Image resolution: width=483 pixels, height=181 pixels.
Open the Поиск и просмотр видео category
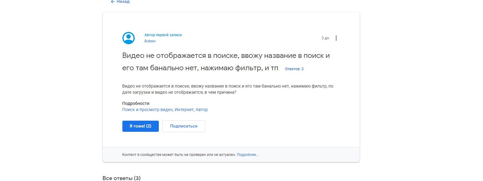tap(148, 110)
